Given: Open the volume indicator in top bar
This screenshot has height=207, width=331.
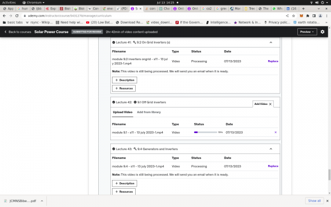Looking at the screenshot, I should (x=317, y=3).
